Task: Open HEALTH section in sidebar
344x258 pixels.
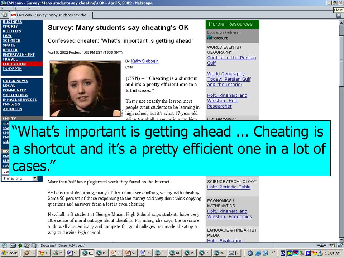Action: 10,50
